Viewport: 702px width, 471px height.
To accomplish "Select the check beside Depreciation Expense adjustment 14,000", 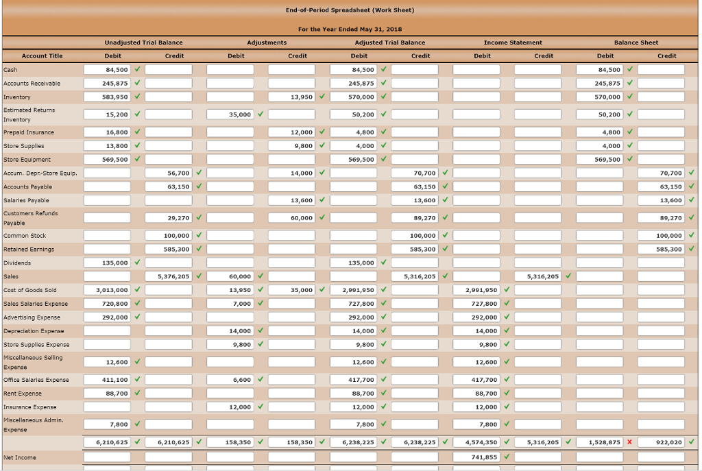I will tap(260, 331).
